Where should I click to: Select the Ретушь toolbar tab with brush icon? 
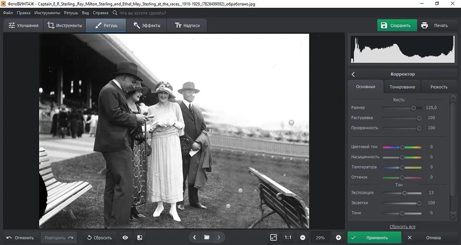(x=106, y=25)
